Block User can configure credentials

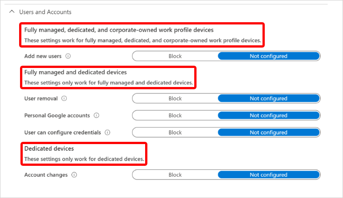175,133
